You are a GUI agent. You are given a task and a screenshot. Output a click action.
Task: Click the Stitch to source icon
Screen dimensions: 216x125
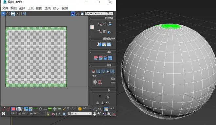[x=105, y=58]
